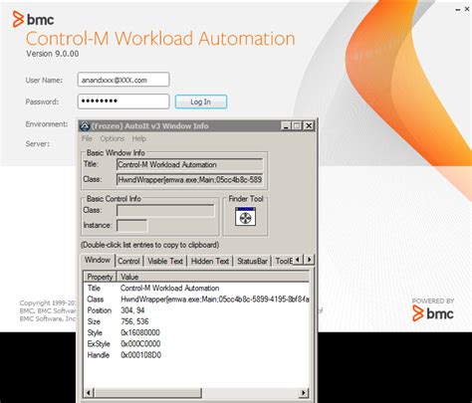Click the Value column header
The image size is (472, 403).
click(x=213, y=277)
